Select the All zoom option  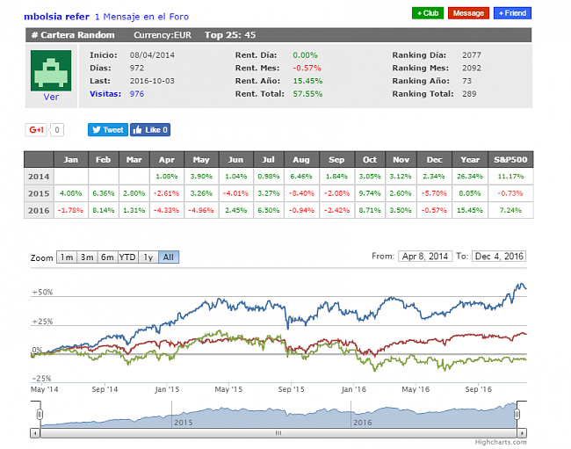[169, 257]
